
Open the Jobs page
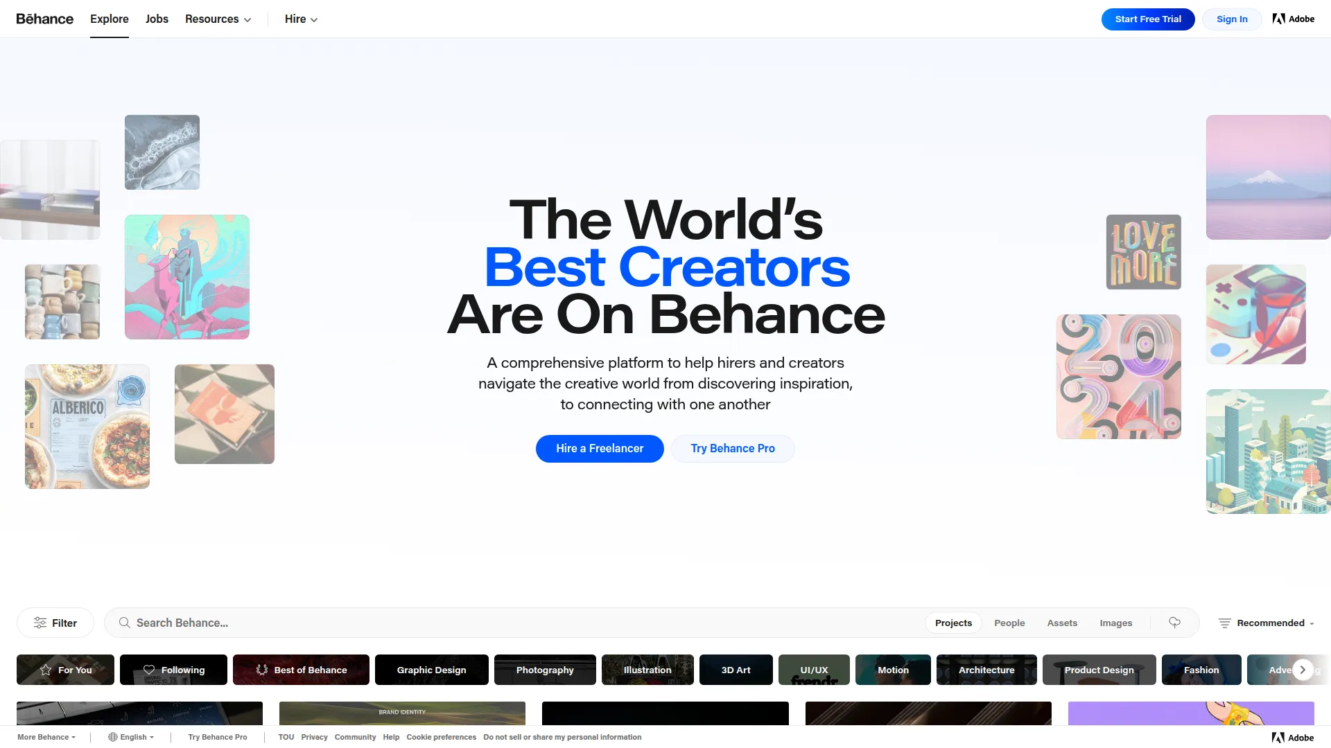pos(157,19)
